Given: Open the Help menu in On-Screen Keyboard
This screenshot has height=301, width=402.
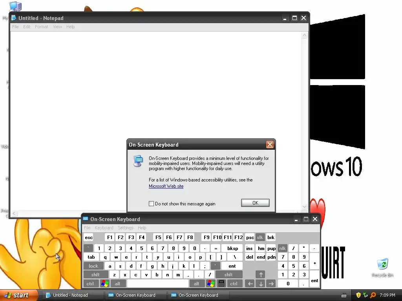Looking at the screenshot, I should click(142, 228).
